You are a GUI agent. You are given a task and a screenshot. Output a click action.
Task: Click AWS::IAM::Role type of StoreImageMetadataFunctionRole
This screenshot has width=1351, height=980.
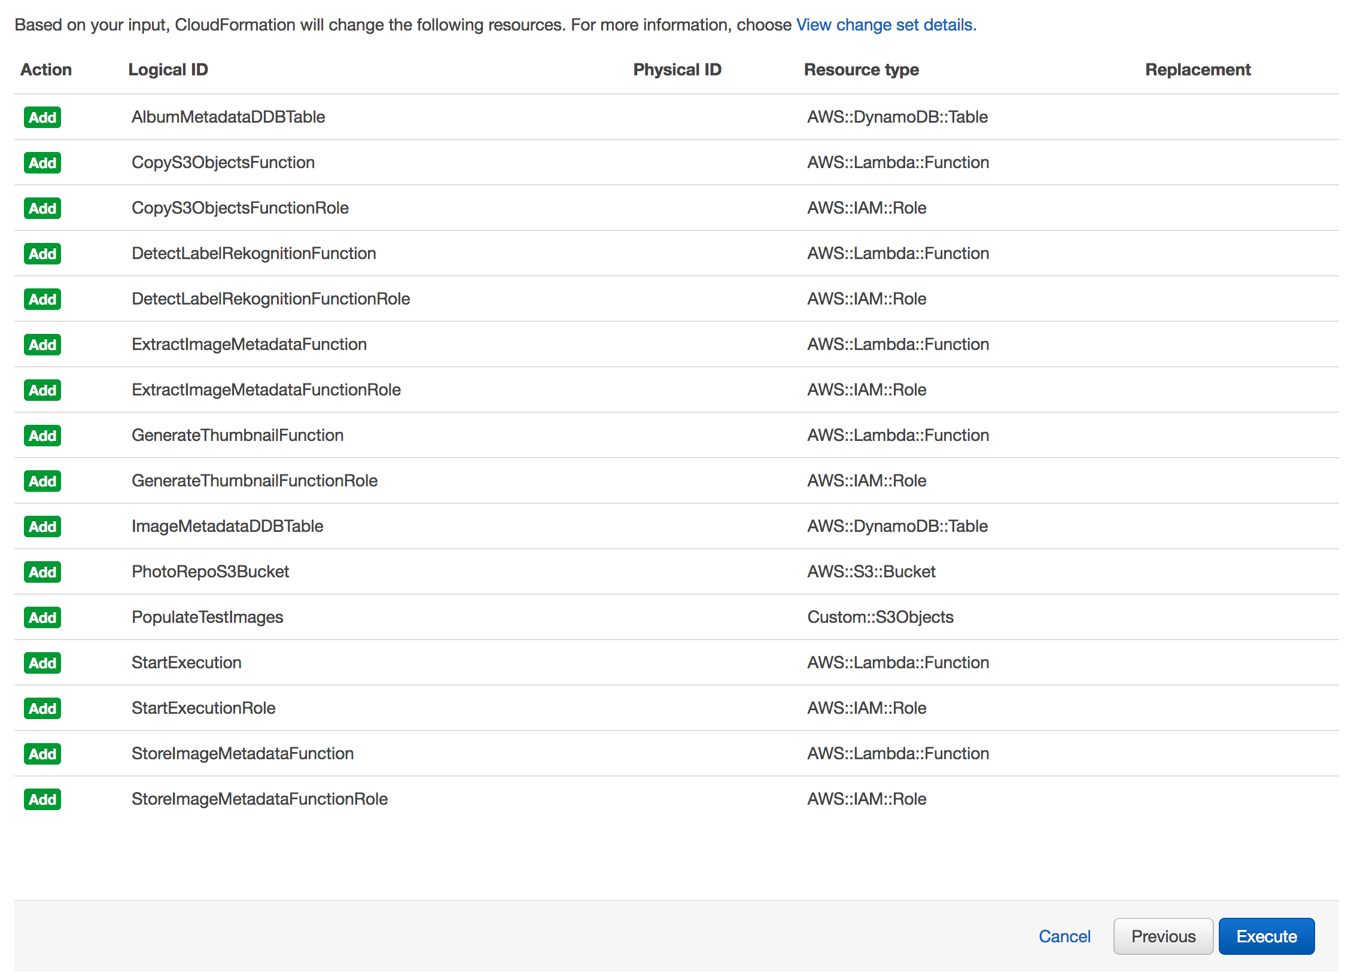click(x=866, y=799)
